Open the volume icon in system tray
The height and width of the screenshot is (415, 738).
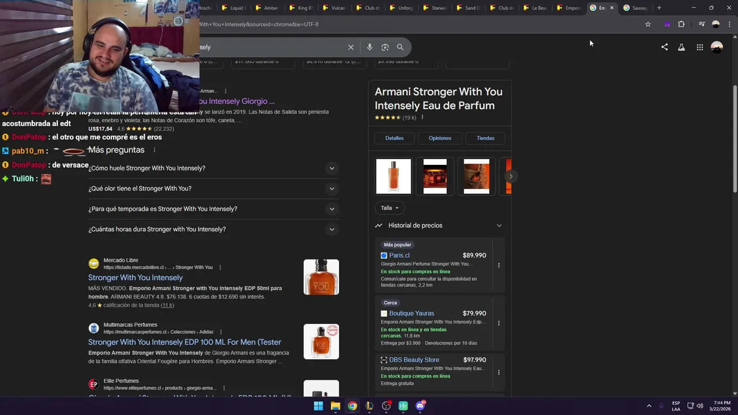tap(700, 406)
